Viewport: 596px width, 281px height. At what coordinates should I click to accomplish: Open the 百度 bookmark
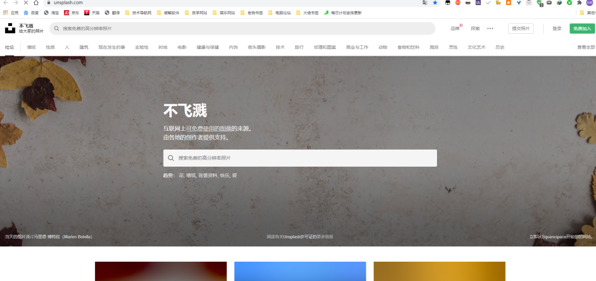tap(31, 12)
